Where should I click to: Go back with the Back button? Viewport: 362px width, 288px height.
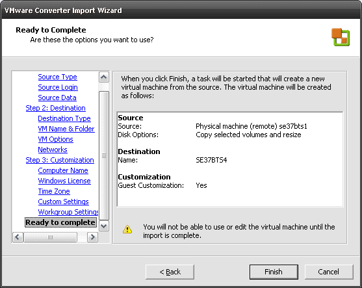coord(170,272)
